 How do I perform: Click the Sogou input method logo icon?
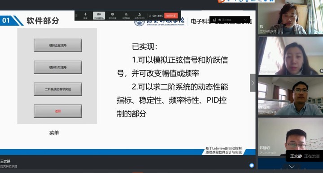pos(221,1)
